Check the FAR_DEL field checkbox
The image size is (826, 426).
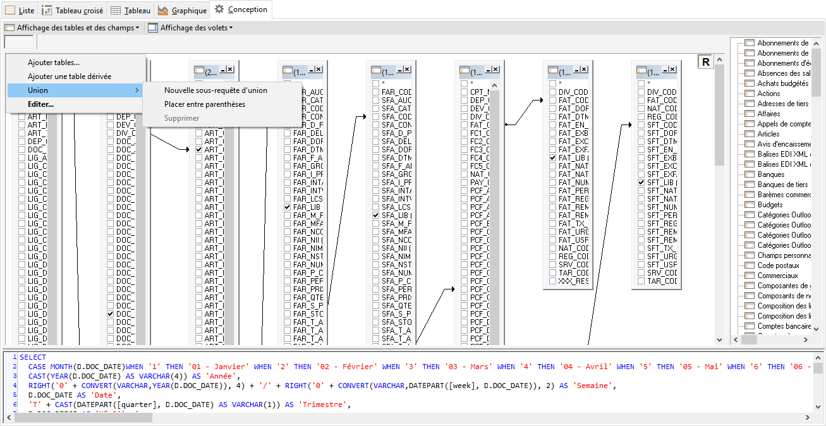pos(288,133)
